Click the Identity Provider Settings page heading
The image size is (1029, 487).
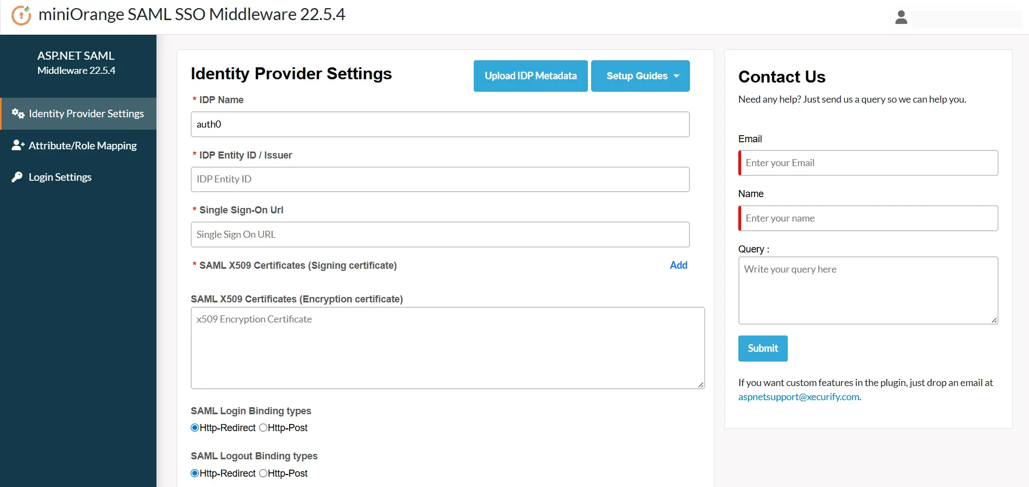[x=291, y=73]
